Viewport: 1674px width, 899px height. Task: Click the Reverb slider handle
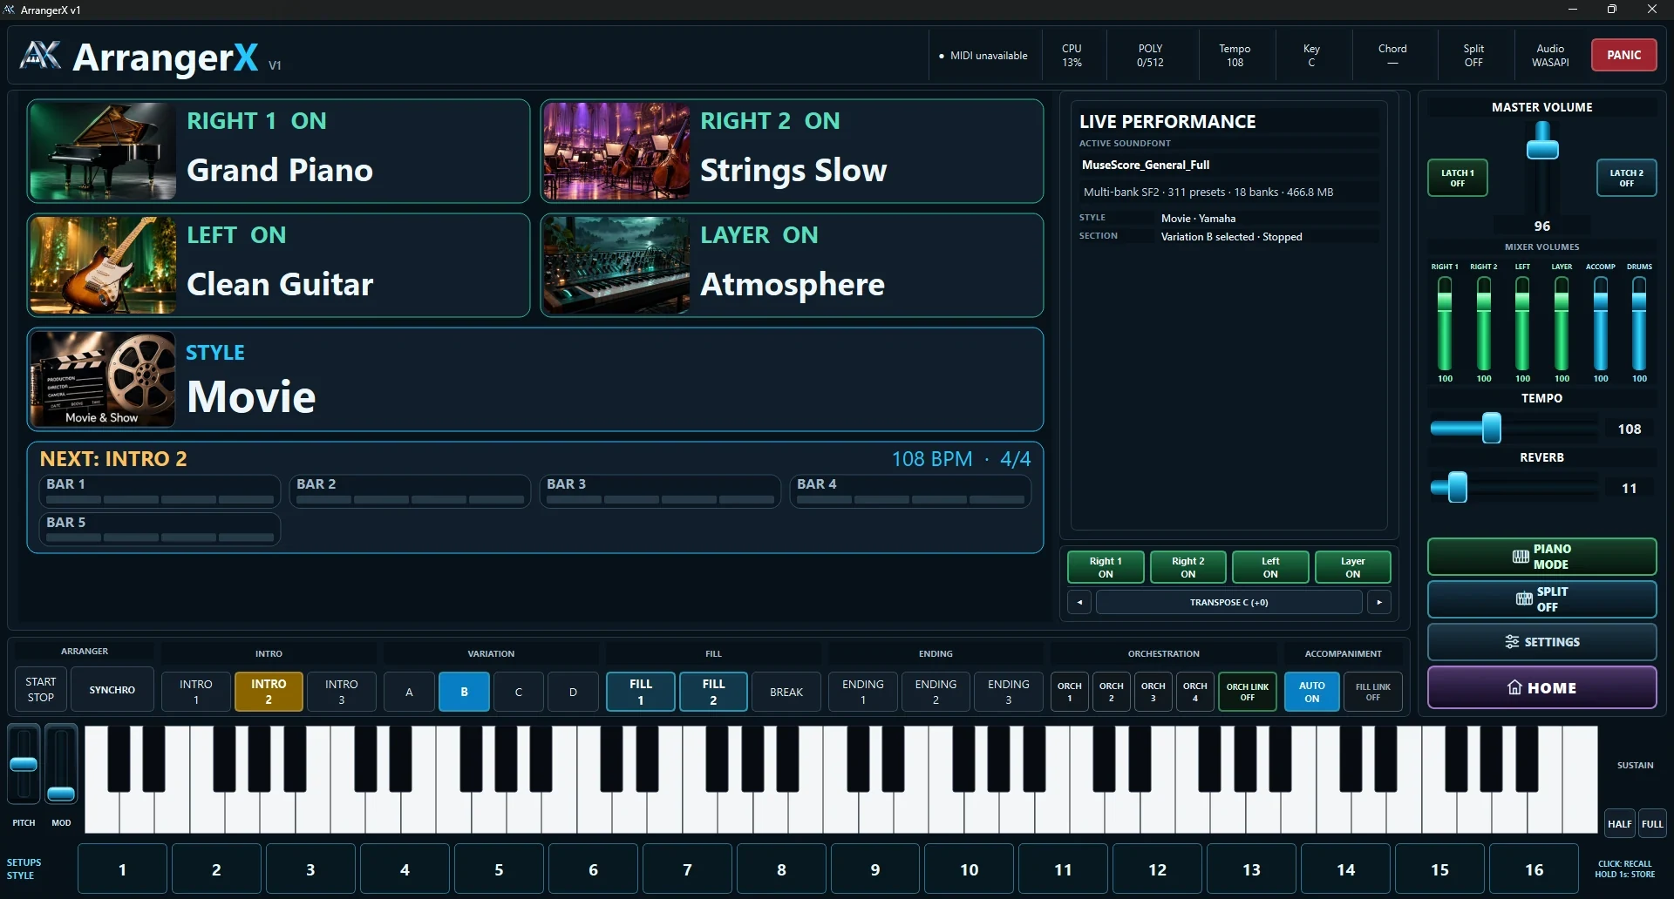pyautogui.click(x=1458, y=487)
